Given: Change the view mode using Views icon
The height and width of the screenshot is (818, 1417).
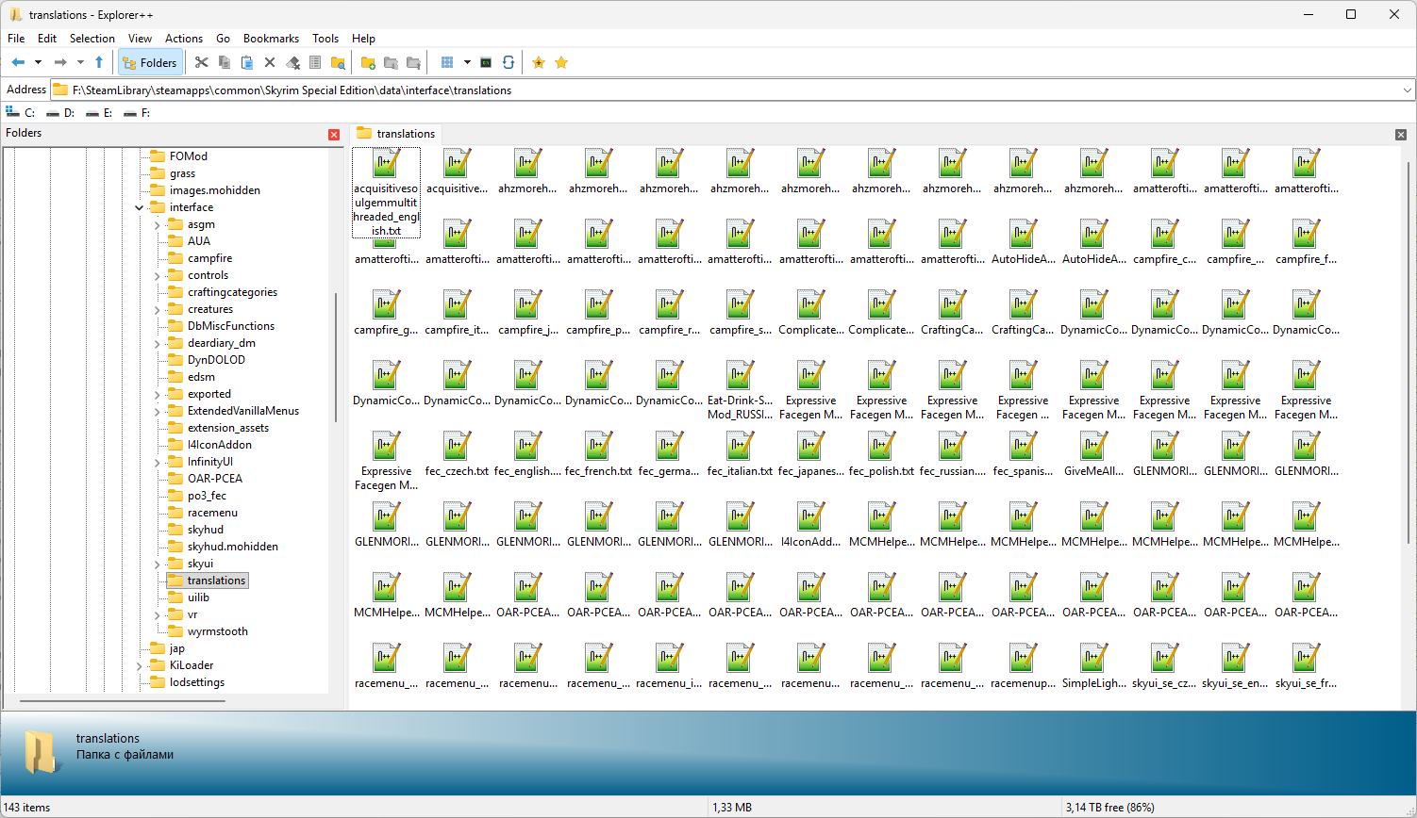Looking at the screenshot, I should click(447, 62).
